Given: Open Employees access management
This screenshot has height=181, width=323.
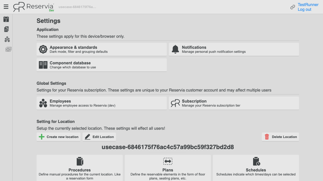Looking at the screenshot, I should pos(102,103).
